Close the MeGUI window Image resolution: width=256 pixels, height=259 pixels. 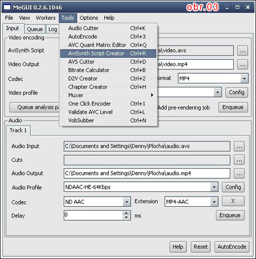click(x=248, y=7)
